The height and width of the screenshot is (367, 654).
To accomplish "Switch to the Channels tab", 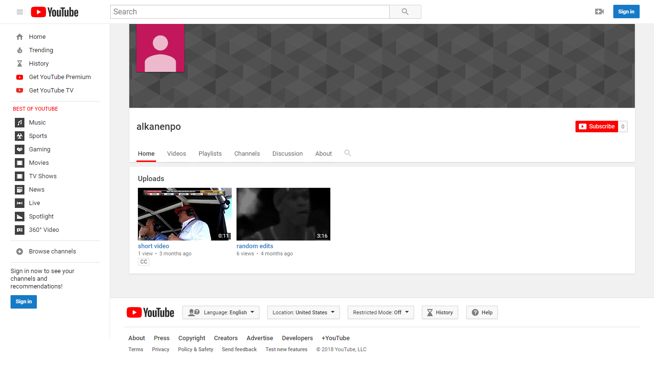I will [x=247, y=154].
